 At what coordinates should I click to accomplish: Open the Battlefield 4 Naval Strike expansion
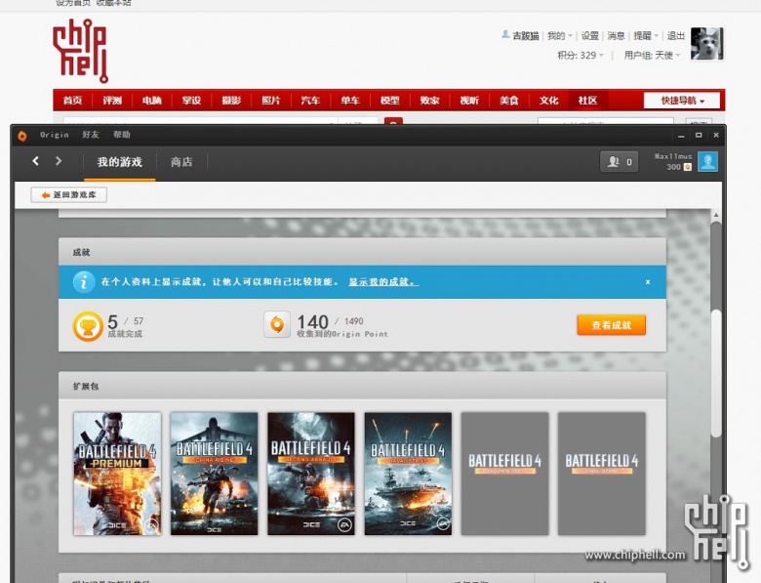click(408, 474)
